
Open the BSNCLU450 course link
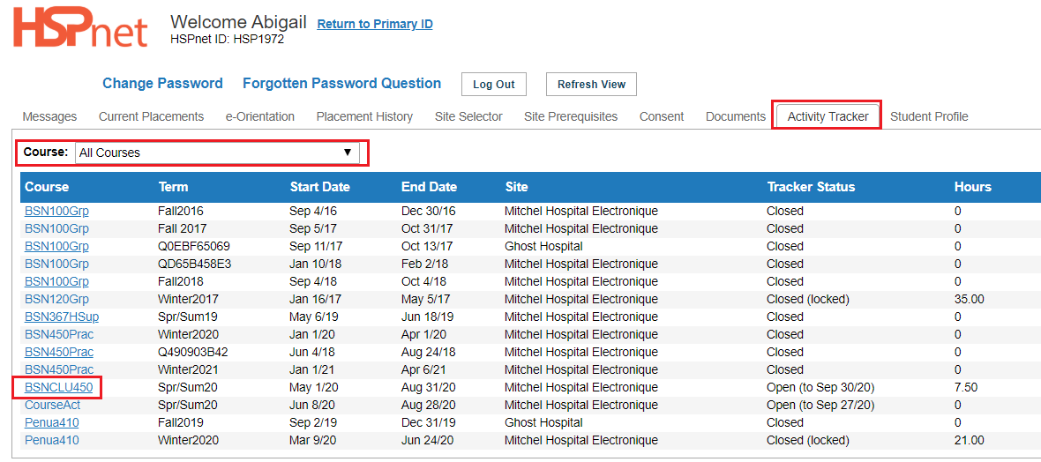(58, 387)
